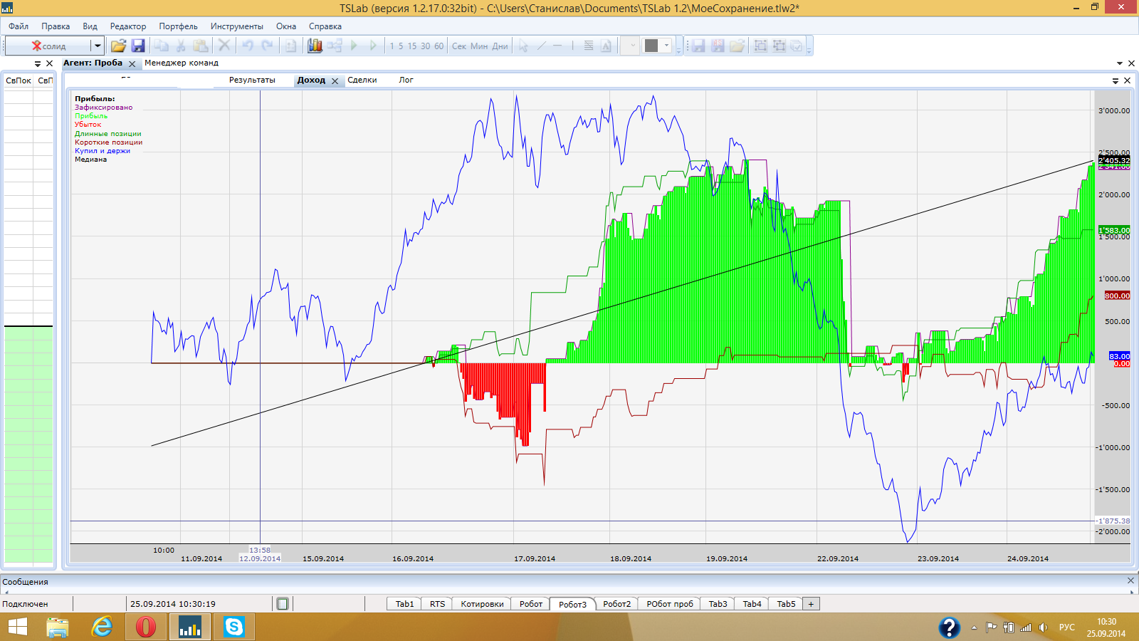Close the Доход tab
1139x641 pixels.
coord(335,80)
